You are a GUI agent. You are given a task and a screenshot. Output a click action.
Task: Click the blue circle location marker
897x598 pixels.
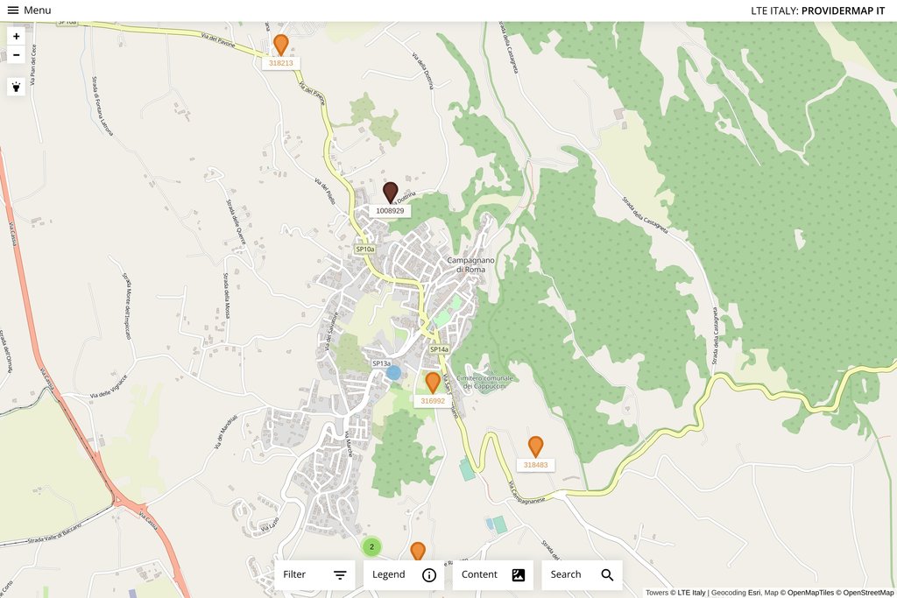click(x=393, y=373)
